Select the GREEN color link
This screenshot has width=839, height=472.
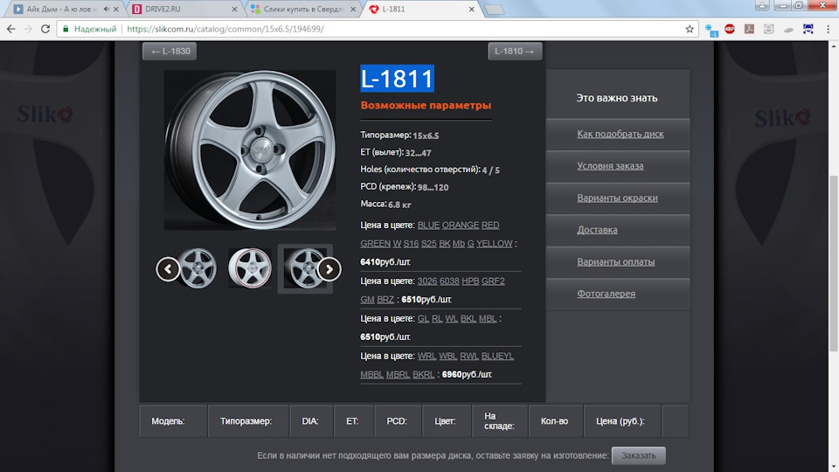[x=375, y=244]
